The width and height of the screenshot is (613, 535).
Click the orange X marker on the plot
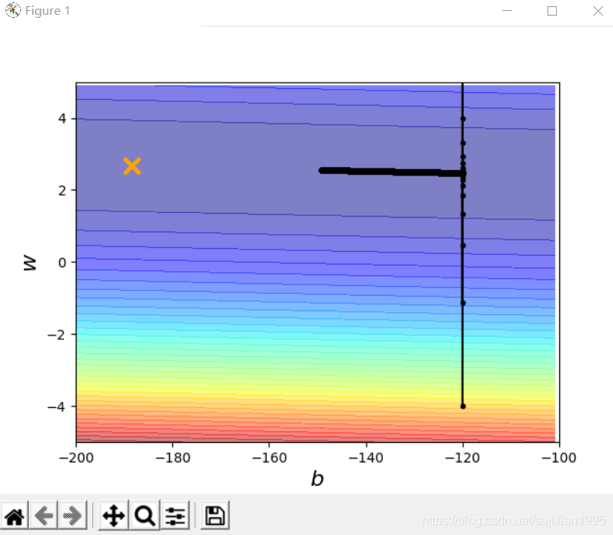pos(132,166)
